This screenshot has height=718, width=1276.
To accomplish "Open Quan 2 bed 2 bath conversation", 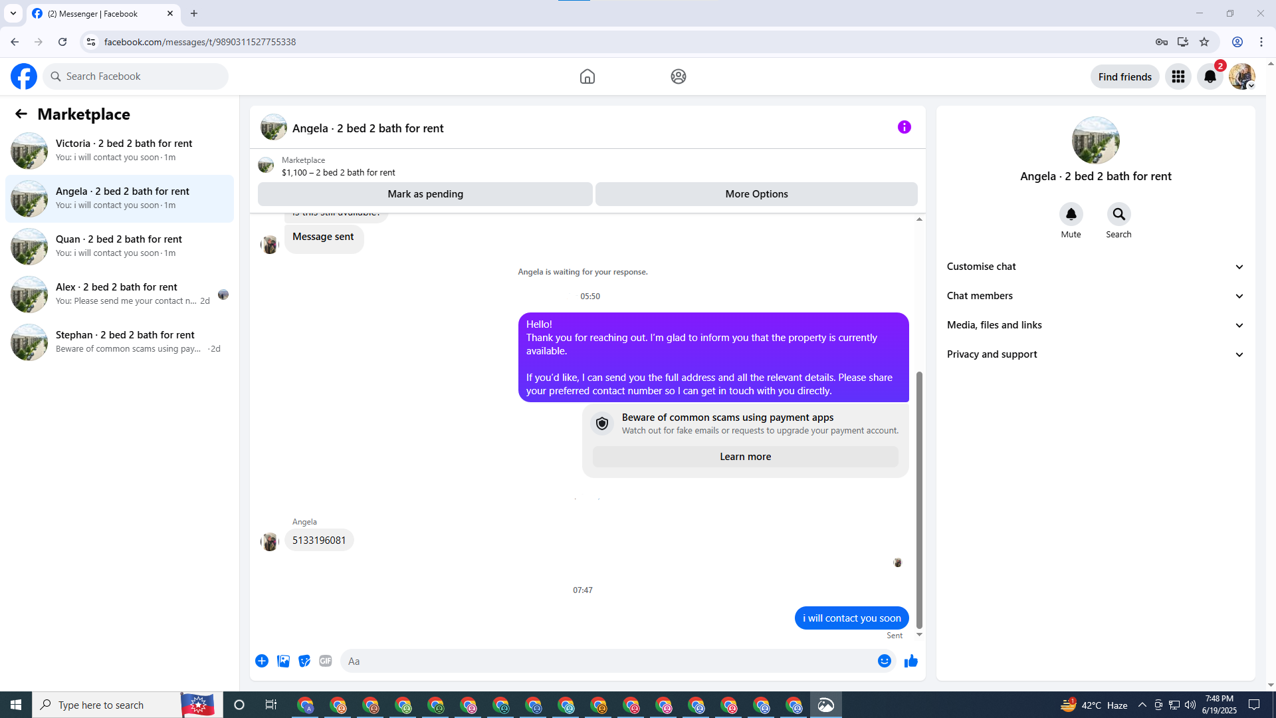I will pos(120,246).
